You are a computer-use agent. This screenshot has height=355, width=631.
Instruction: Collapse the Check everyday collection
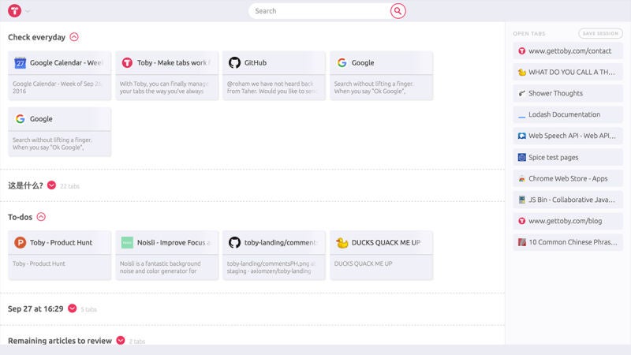[x=74, y=37]
